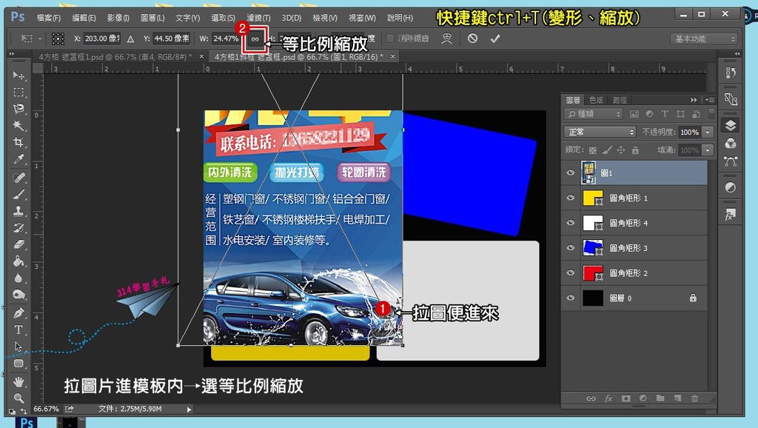758x428 pixels.
Task: Click the W width field 24.47%
Action: tap(226, 39)
